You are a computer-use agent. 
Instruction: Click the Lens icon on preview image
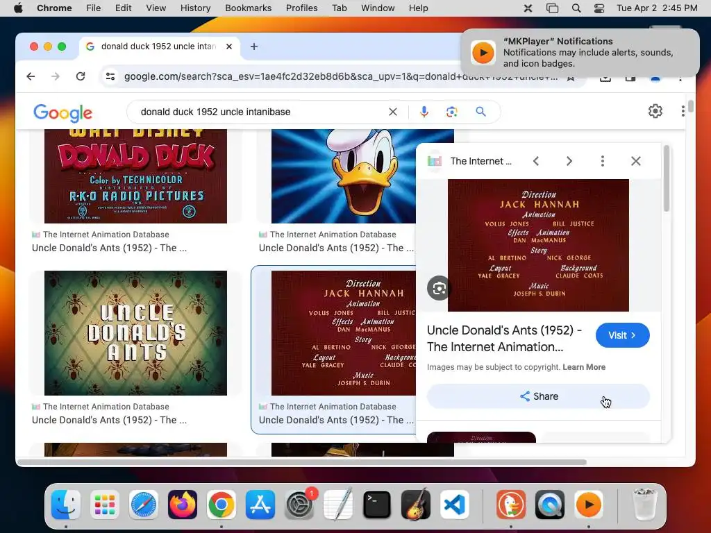pos(439,288)
